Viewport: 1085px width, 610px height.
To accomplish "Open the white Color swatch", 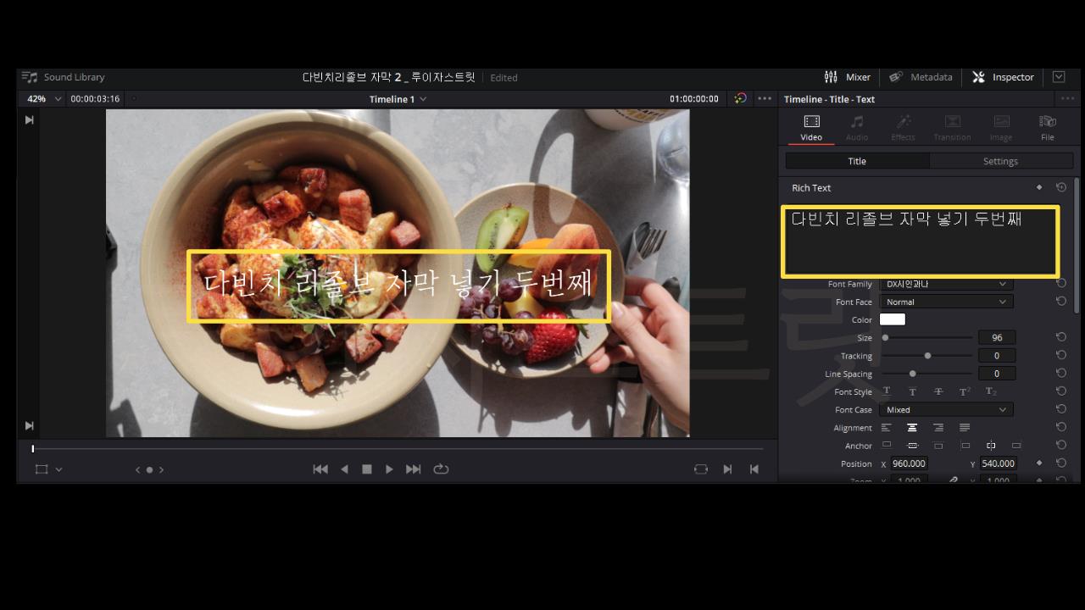I will 893,319.
